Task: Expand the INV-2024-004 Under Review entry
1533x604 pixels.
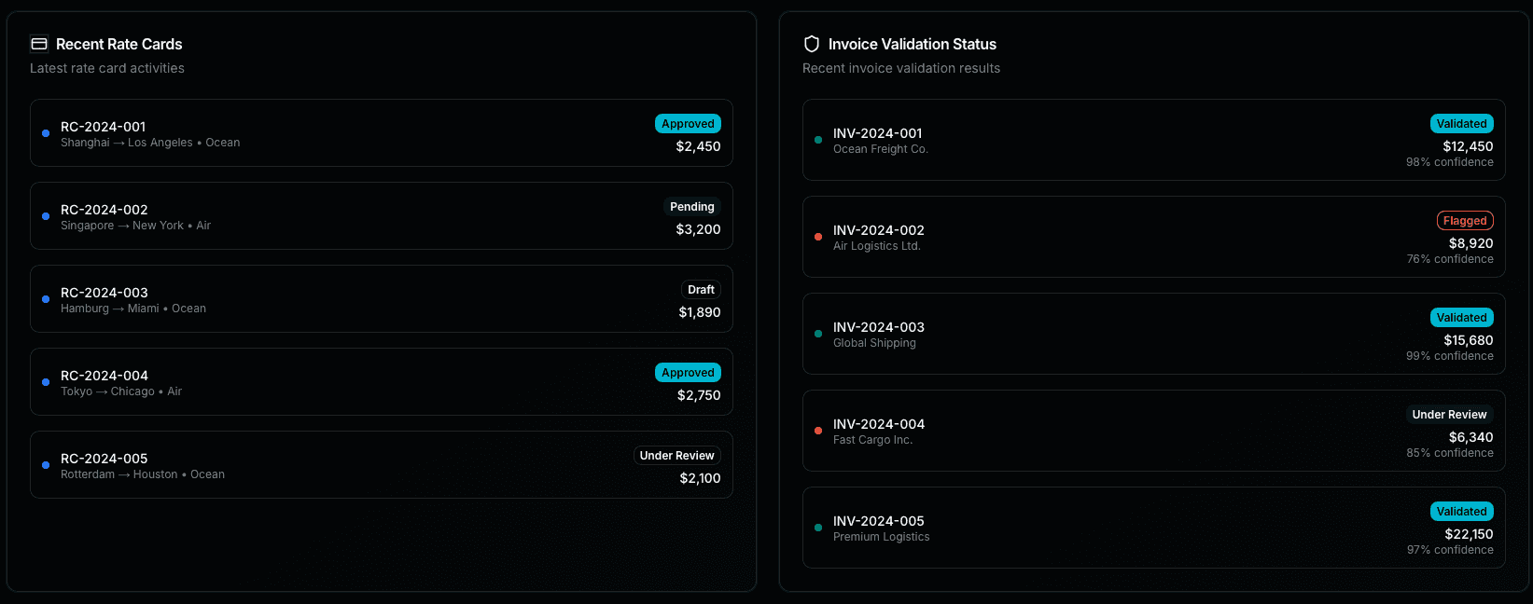Action: pos(1154,431)
